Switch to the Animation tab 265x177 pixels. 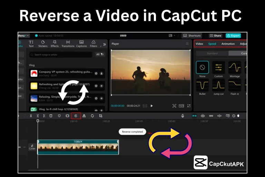228,44
